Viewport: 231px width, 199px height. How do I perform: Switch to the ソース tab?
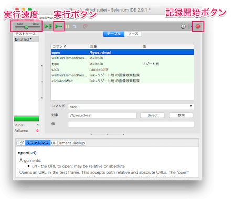click(133, 34)
